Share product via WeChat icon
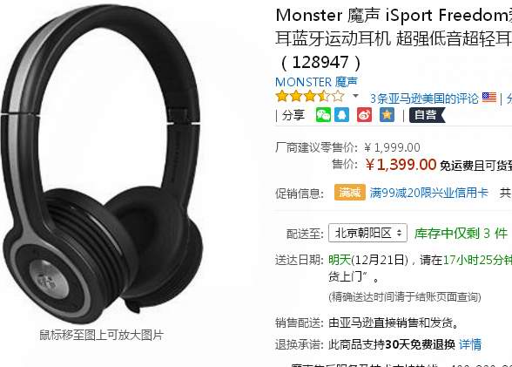The height and width of the screenshot is (367, 512). point(323,115)
